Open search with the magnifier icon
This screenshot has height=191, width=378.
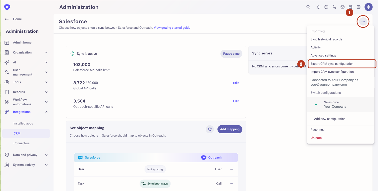pyautogui.click(x=308, y=7)
